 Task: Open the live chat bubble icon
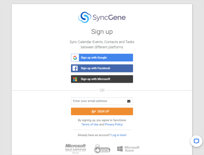point(196,141)
